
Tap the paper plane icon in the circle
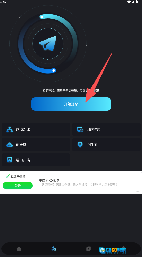[x=48, y=43]
